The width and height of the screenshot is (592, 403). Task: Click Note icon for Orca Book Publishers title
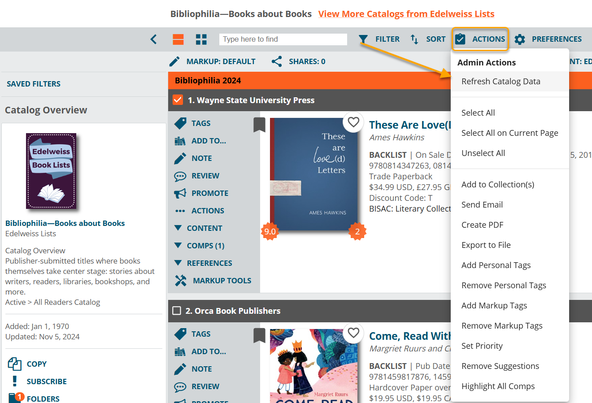coord(180,369)
